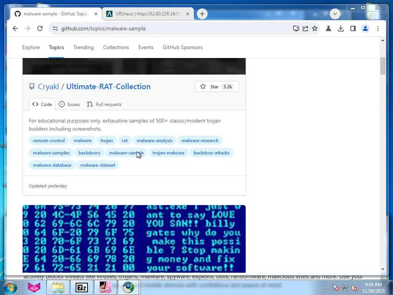Share this page using the share icon

[x=305, y=28]
